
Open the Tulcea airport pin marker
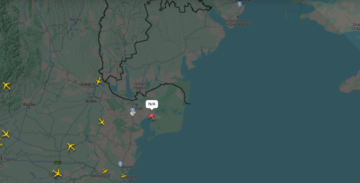coord(132,110)
